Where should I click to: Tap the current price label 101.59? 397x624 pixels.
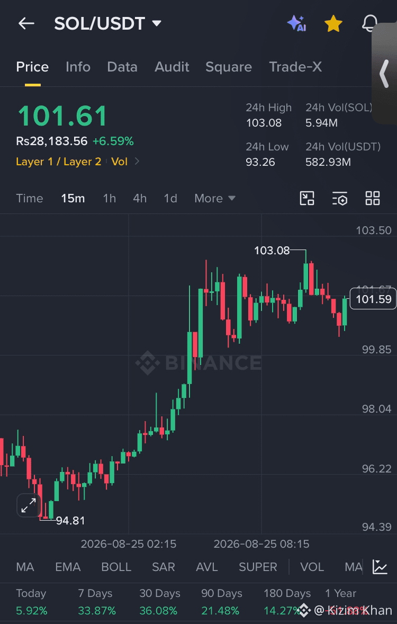[x=373, y=299]
